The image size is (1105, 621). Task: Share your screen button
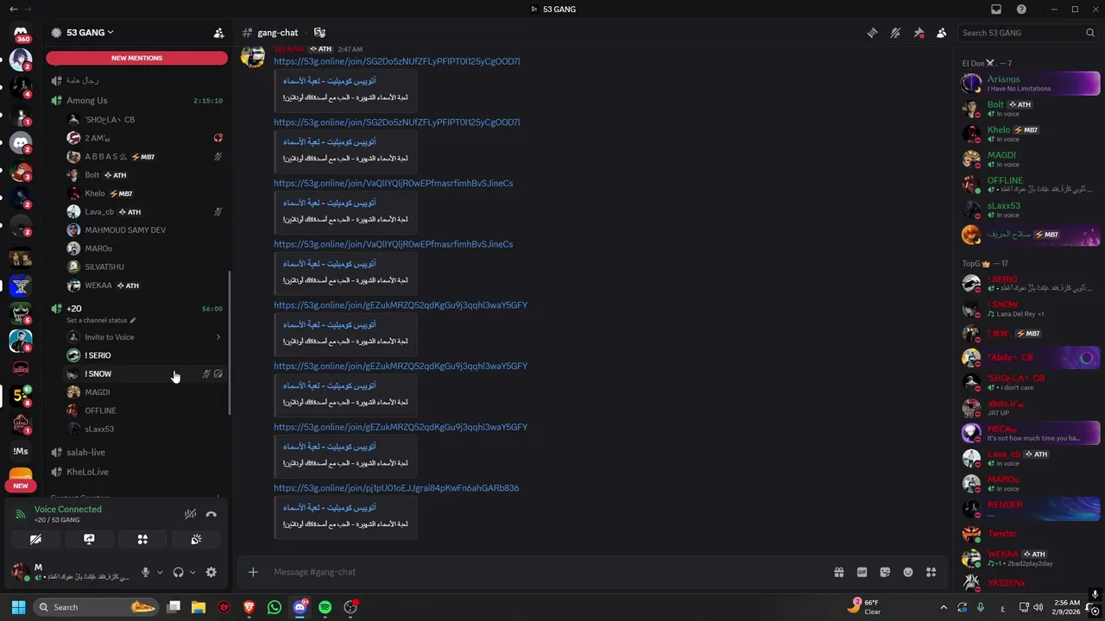(89, 539)
